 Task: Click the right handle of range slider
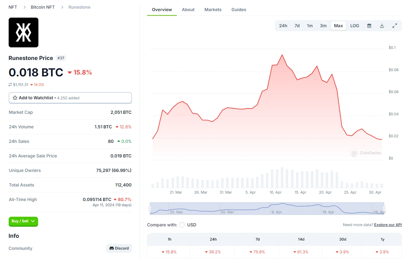[384, 208]
